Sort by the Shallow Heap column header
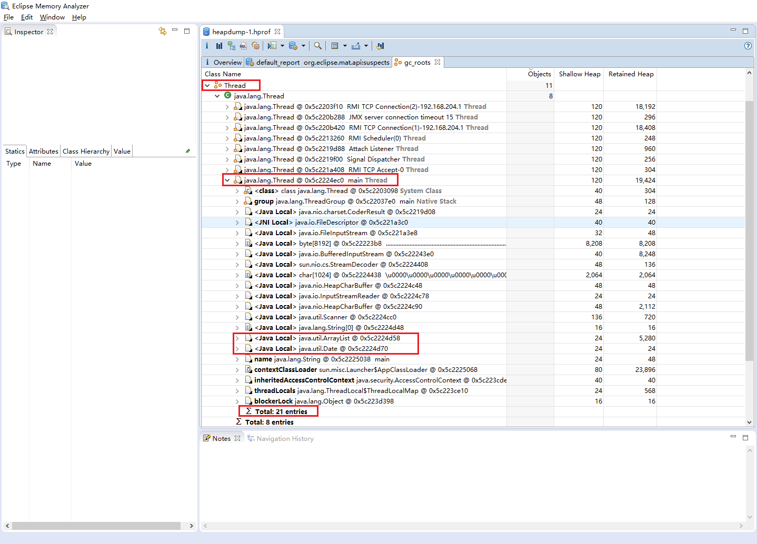The height and width of the screenshot is (544, 757). [579, 74]
